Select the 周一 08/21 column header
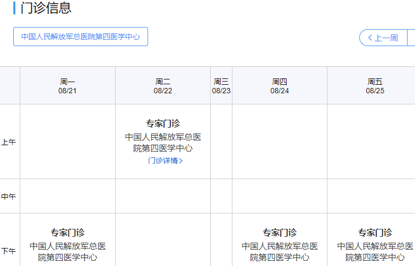This screenshot has height=266, width=415. [67, 86]
